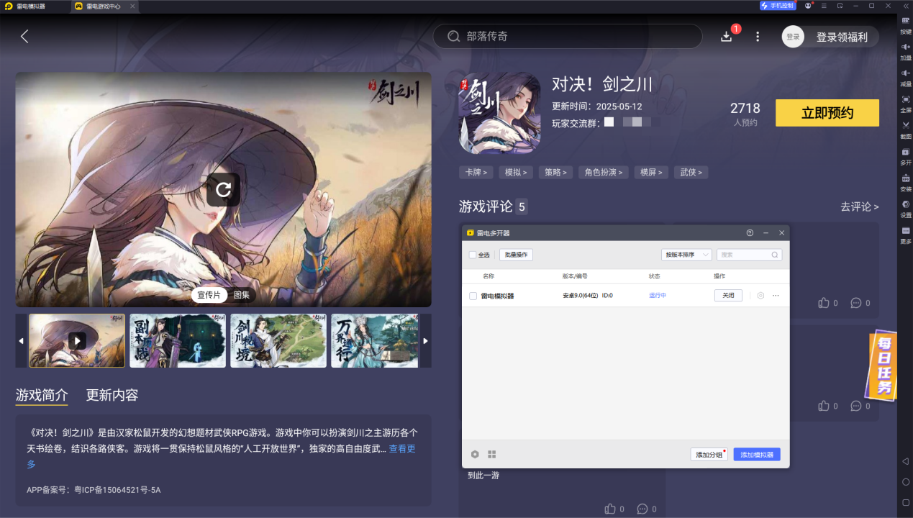Tap the Android home circle in sidebar
The image size is (913, 518).
pyautogui.click(x=906, y=481)
